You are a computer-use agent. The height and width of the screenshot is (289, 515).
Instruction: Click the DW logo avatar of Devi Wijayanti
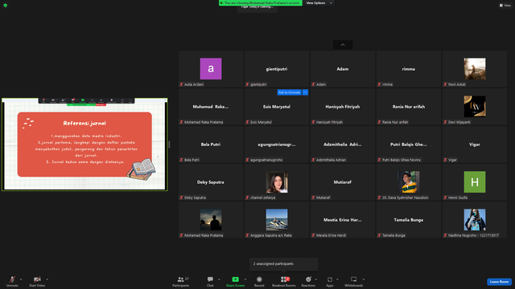click(x=475, y=106)
